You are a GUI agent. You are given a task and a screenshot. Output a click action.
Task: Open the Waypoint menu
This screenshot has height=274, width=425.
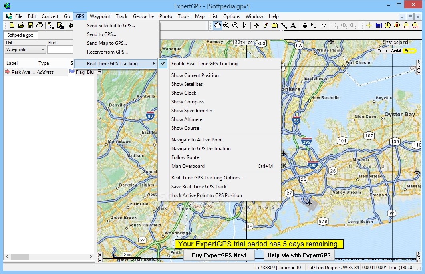point(100,16)
